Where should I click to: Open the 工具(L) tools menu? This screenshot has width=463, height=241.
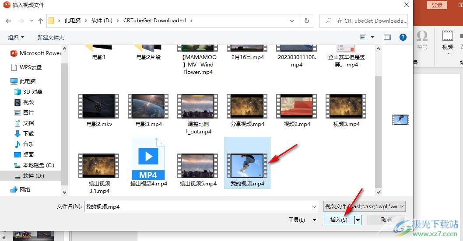point(302,220)
